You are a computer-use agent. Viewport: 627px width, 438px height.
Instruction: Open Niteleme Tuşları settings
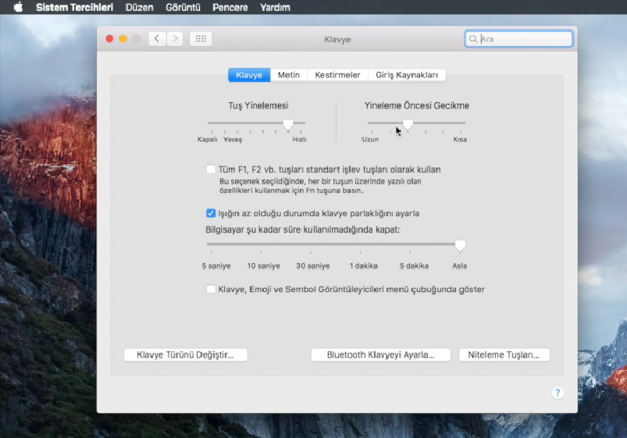504,354
